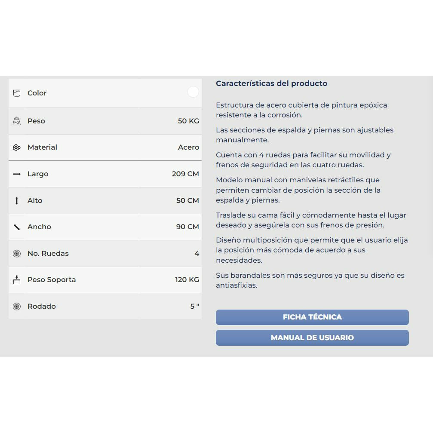
Task: Click the 209 CM length value
Action: pos(185,174)
